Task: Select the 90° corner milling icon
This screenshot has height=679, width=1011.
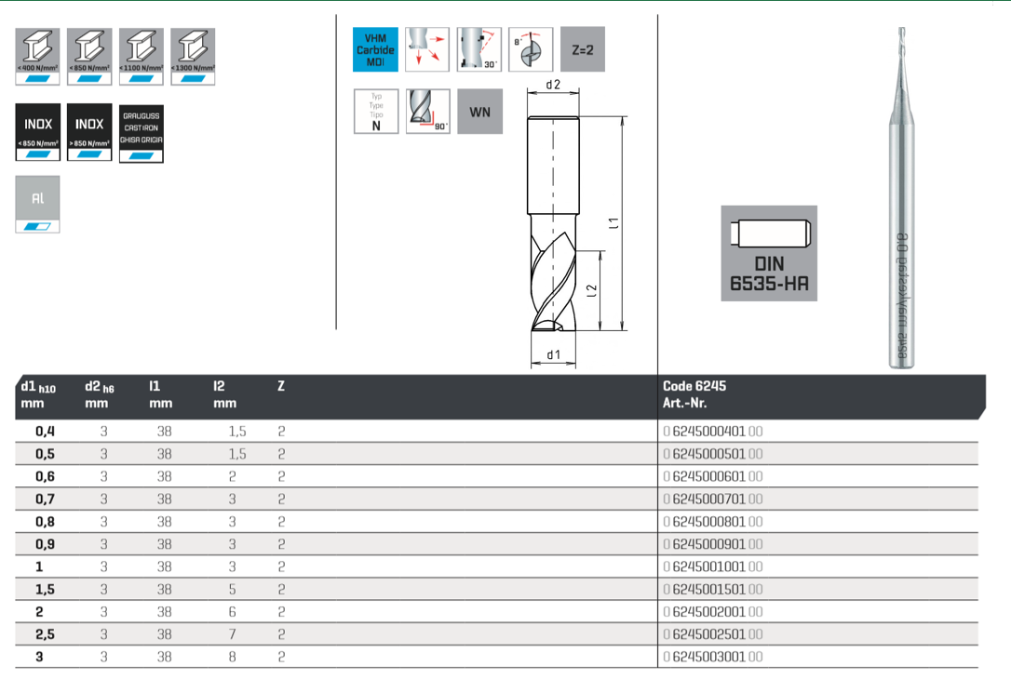Action: click(x=428, y=112)
